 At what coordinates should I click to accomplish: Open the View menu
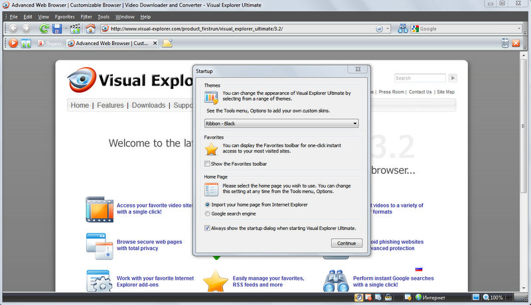pos(43,17)
